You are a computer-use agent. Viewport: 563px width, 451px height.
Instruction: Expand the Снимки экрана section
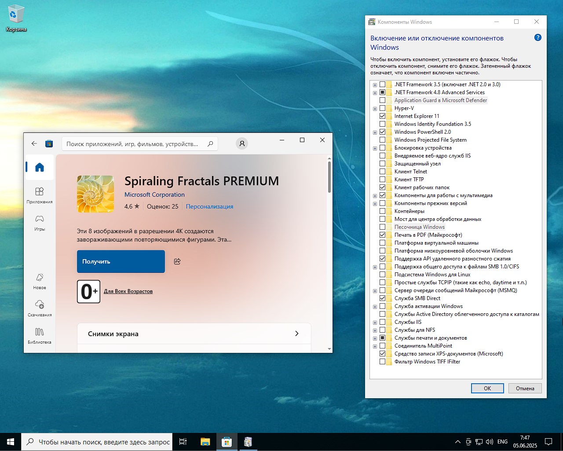[194, 334]
